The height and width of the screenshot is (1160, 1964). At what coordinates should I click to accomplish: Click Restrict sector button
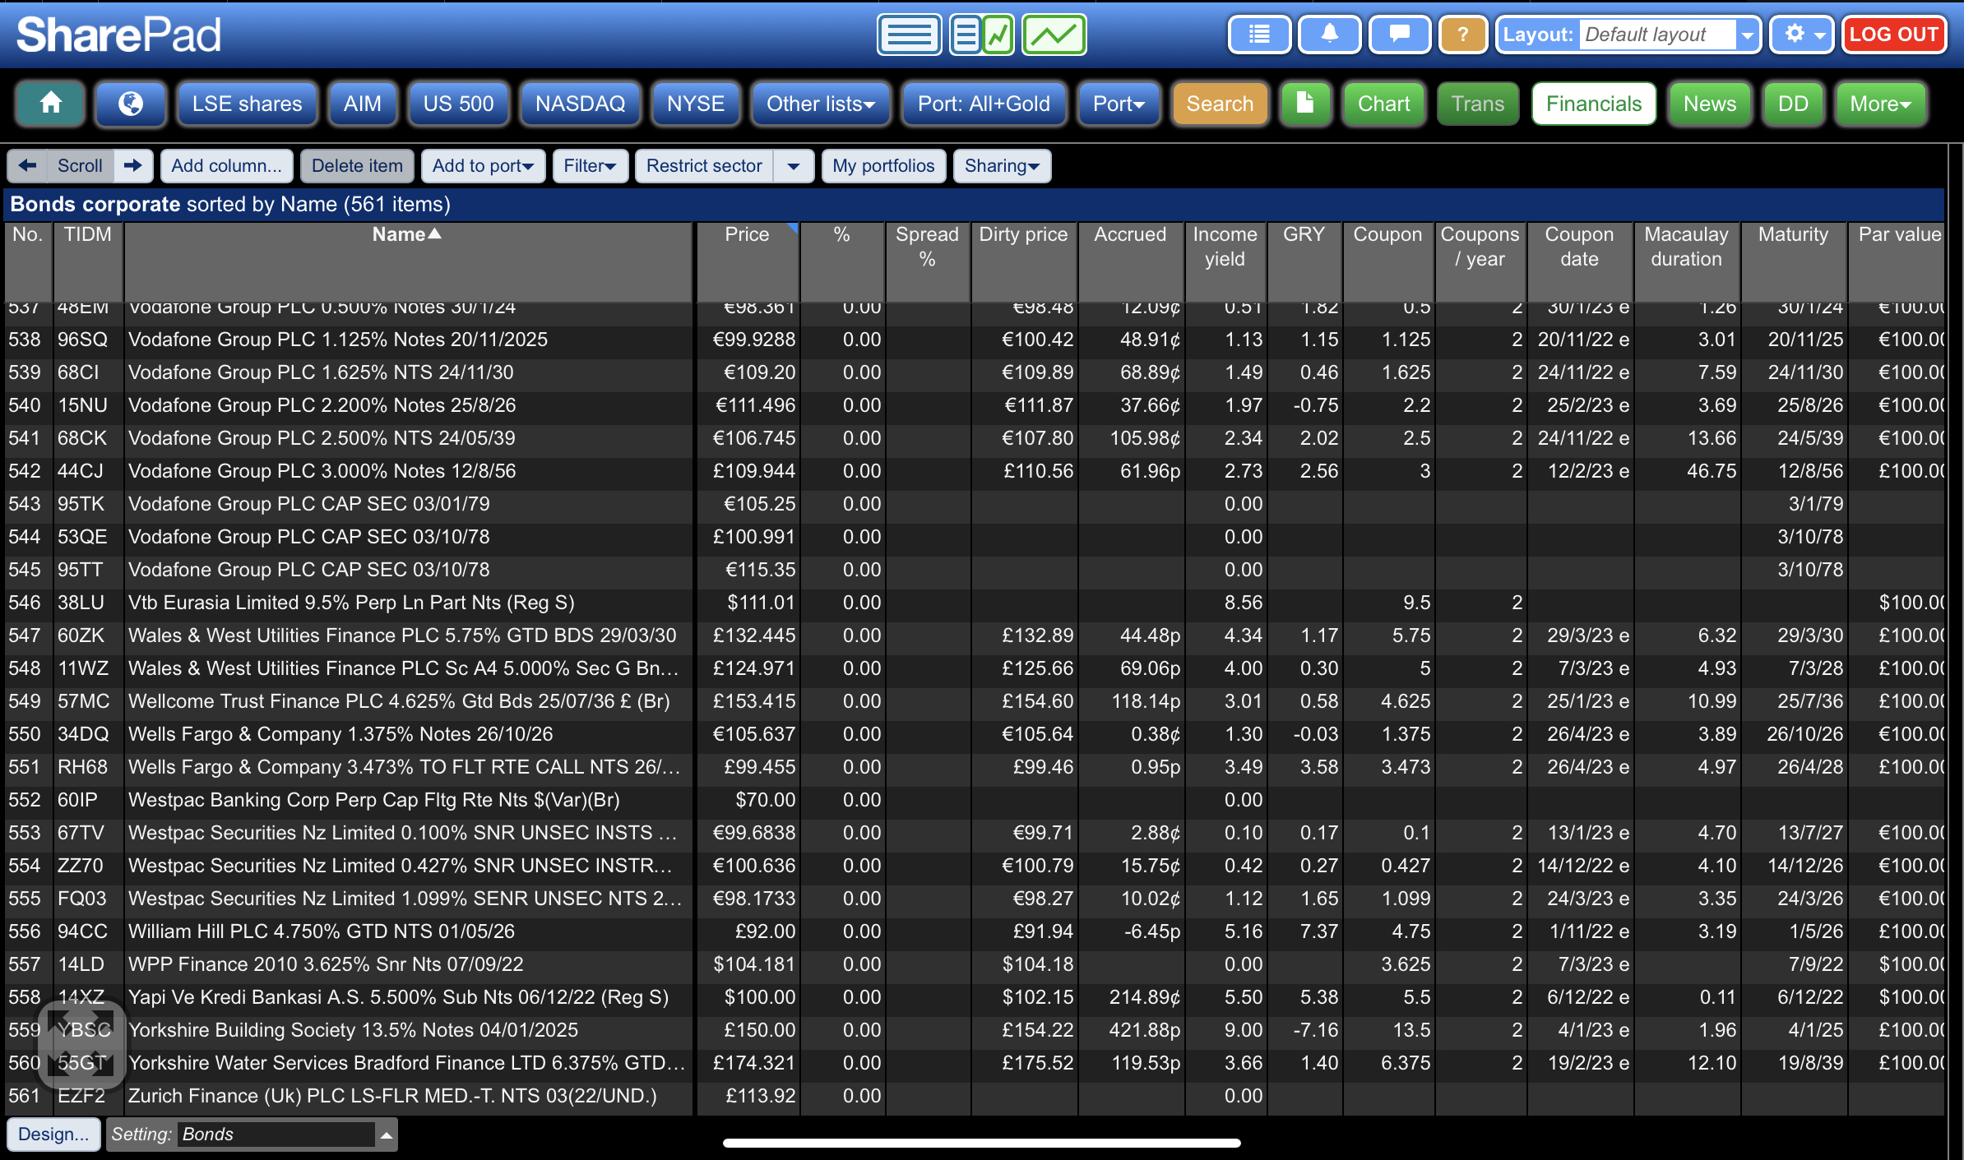pos(704,165)
